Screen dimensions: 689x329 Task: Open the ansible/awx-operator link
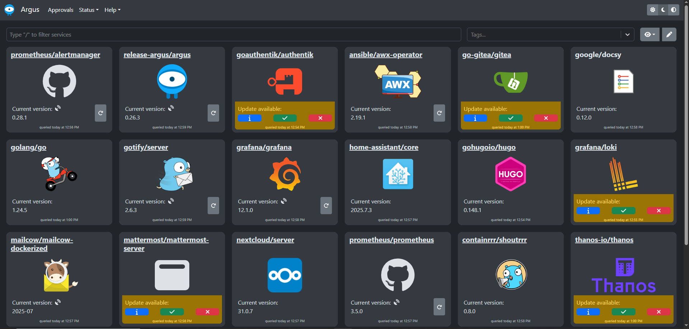386,55
